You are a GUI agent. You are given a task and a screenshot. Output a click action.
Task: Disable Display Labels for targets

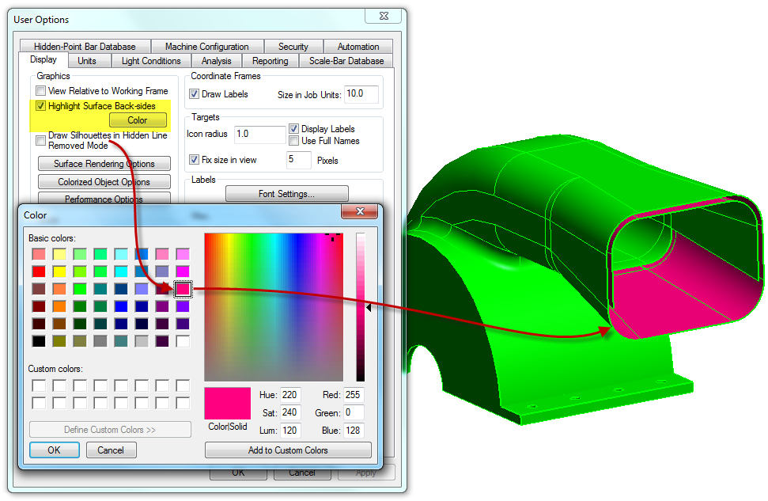pos(294,128)
